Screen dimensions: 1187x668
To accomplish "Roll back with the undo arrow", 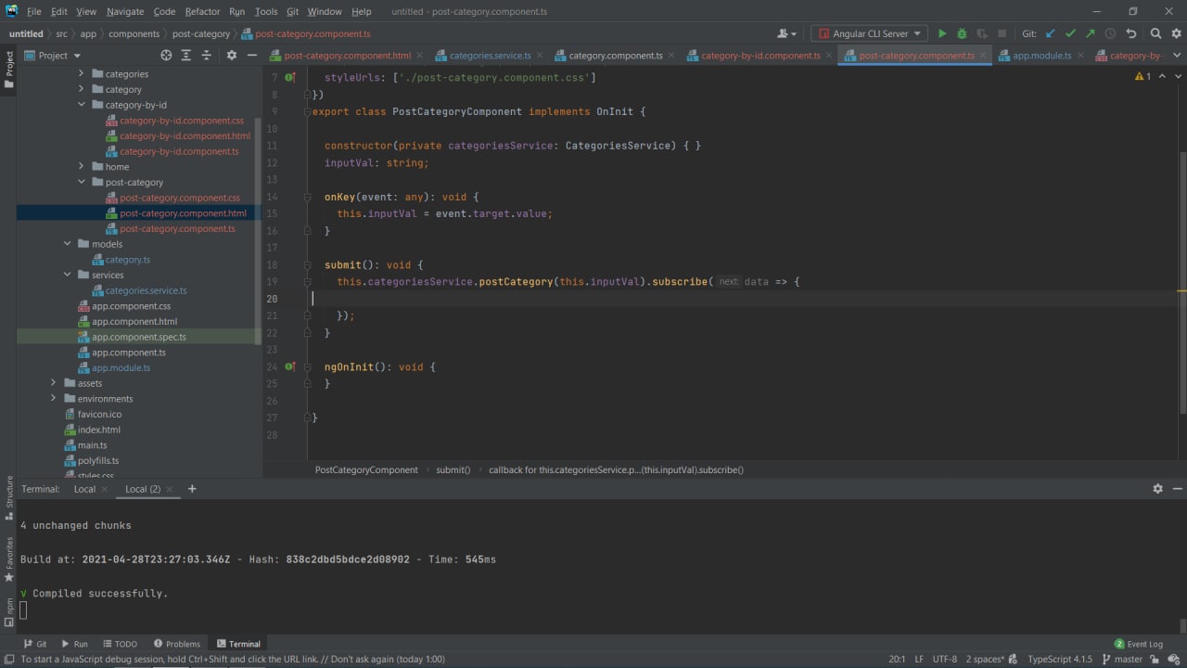I will (1130, 33).
